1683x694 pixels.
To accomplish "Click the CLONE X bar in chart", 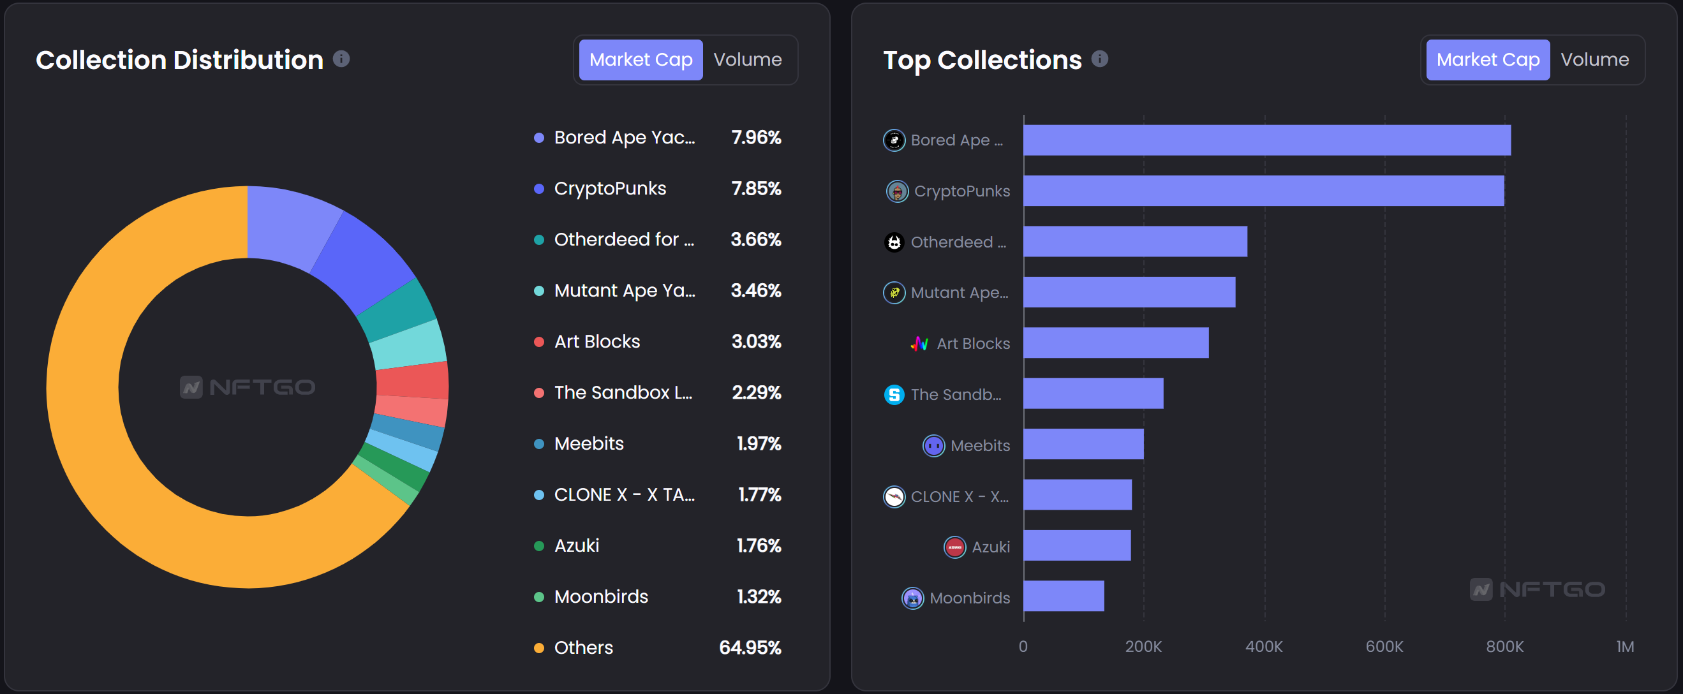I will click(1078, 496).
